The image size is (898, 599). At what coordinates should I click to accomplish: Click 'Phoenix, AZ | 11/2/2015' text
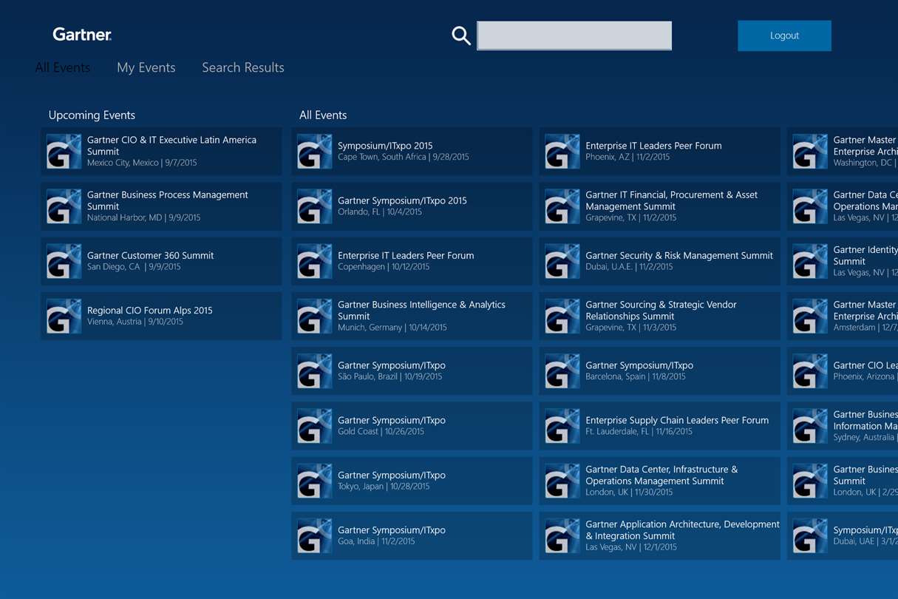627,157
